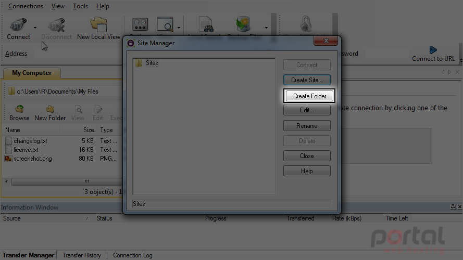This screenshot has width=463, height=260.
Task: Click the Site Manager title icon
Action: coord(131,43)
